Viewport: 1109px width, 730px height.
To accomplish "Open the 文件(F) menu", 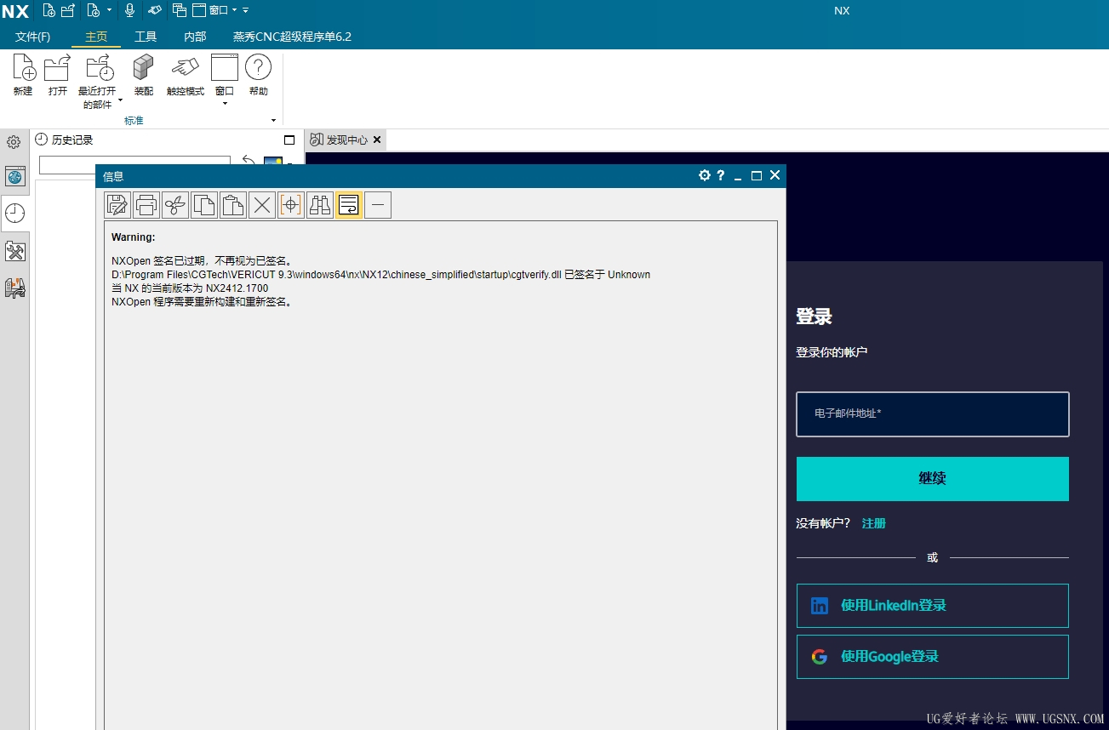I will [33, 37].
